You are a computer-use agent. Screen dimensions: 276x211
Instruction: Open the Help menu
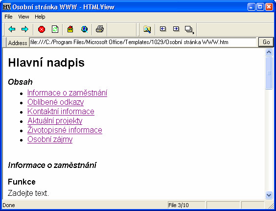coord(40,17)
